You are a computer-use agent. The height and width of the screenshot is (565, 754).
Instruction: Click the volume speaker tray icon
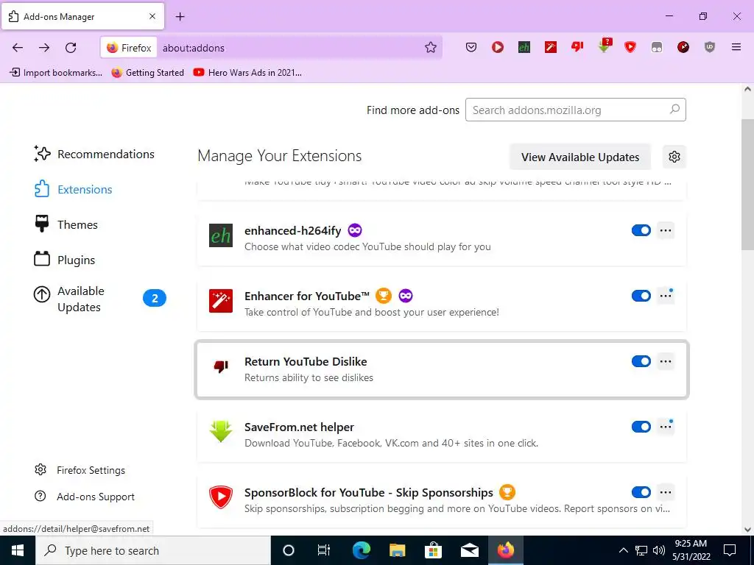(659, 550)
